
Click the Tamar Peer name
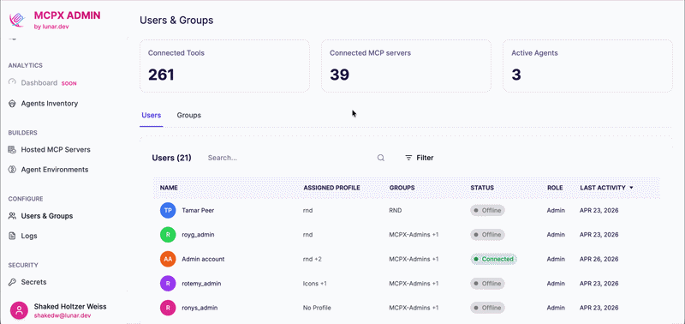click(x=198, y=210)
